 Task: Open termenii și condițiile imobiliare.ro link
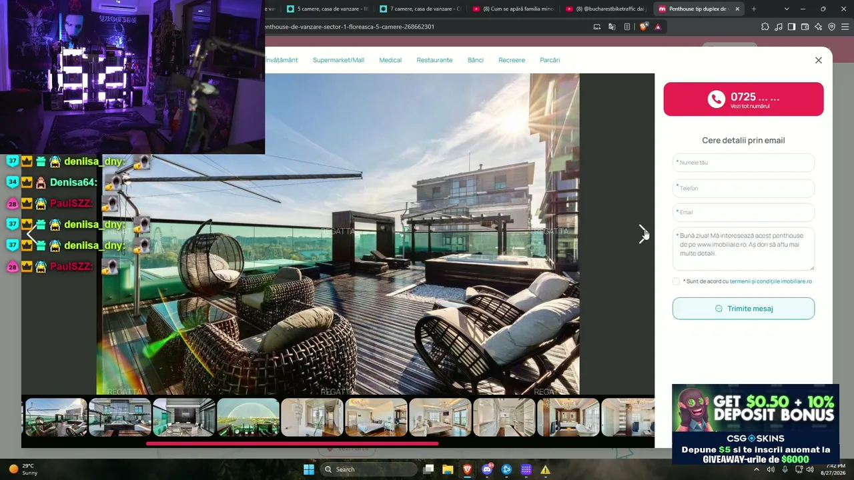coord(771,281)
